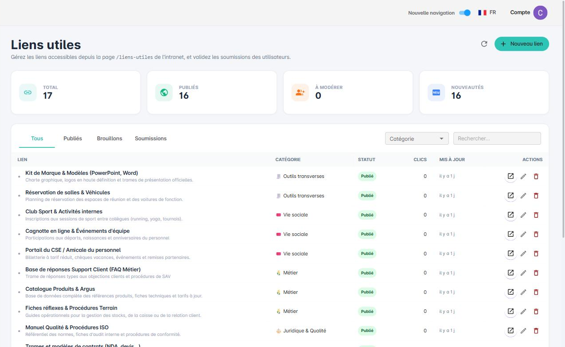Click the STATUT column header
Image resolution: width=565 pixels, height=347 pixels.
tap(366, 159)
